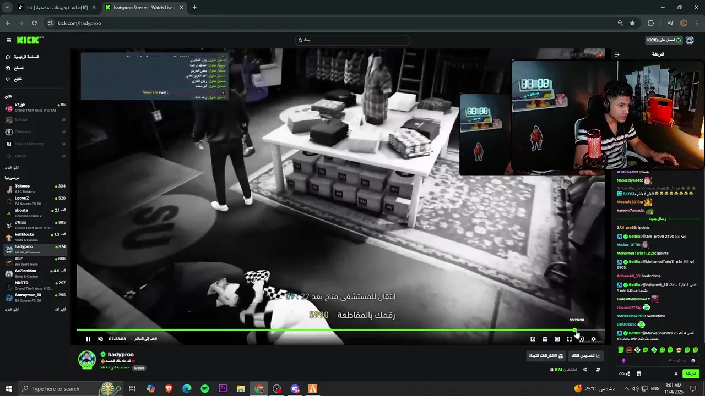Viewport: 705px width, 396px height.
Task: Open Premiere Pro from the Windows taskbar
Action: [223, 389]
